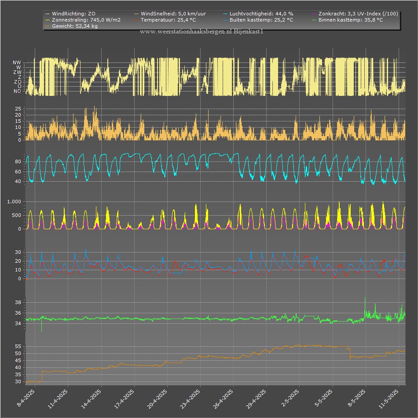Click the 5-5-2025 date label

[323, 398]
